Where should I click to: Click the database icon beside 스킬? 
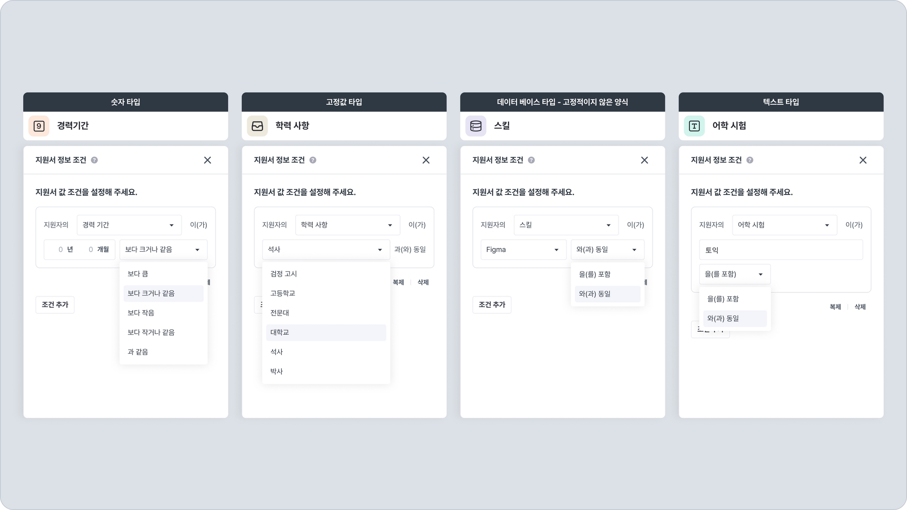[x=476, y=126]
